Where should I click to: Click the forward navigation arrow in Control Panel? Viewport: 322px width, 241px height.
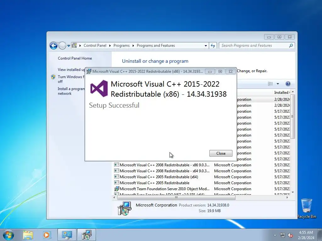[x=62, y=46]
